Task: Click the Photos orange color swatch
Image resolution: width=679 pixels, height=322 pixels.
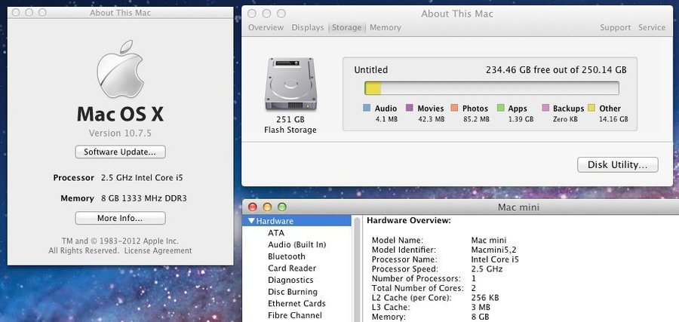Action: (454, 108)
